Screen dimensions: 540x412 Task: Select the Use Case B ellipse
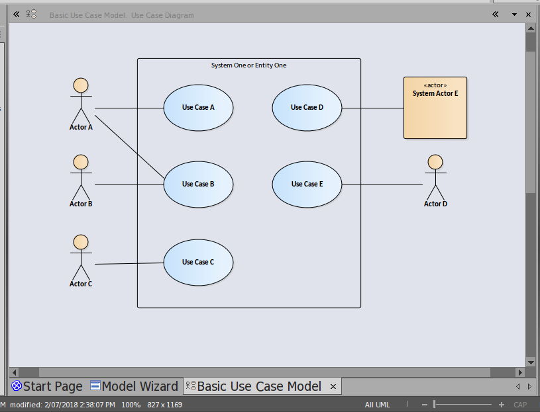click(x=198, y=184)
